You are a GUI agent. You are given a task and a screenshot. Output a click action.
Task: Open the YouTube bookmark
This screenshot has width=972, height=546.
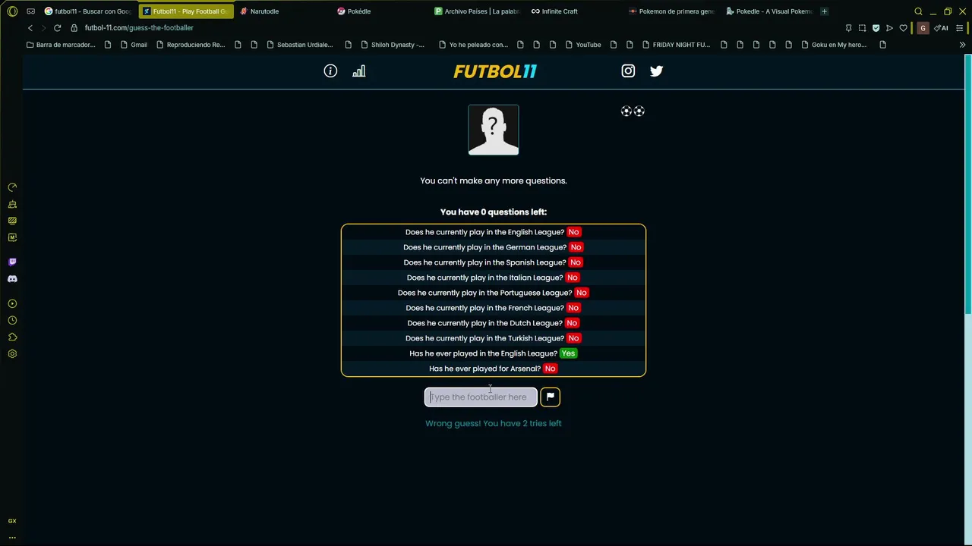[x=582, y=45]
